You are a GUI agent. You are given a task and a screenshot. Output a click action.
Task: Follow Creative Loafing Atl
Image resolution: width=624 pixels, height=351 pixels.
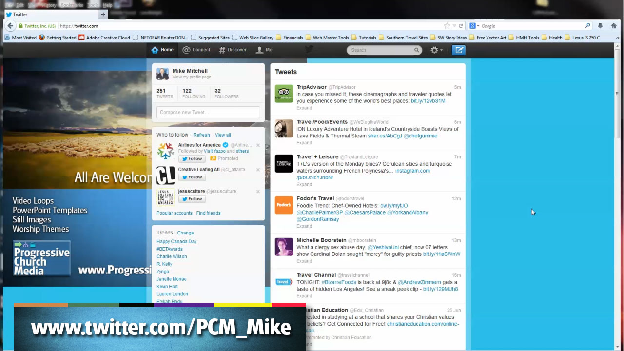pyautogui.click(x=192, y=177)
